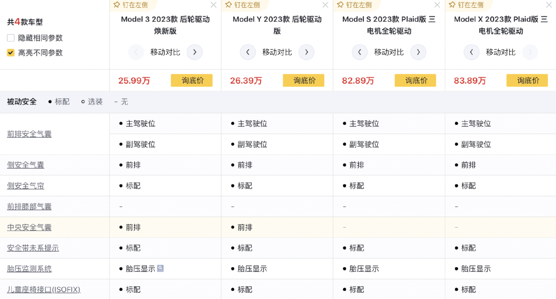This screenshot has height=299, width=556.
Task: Click 询底价 button for Model X
Action: click(x=527, y=80)
